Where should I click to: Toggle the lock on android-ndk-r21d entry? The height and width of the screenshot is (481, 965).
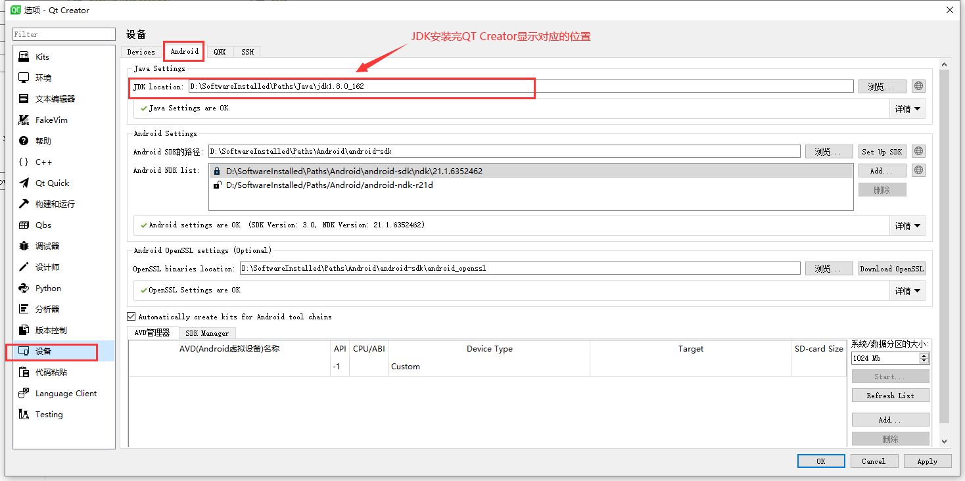[216, 185]
